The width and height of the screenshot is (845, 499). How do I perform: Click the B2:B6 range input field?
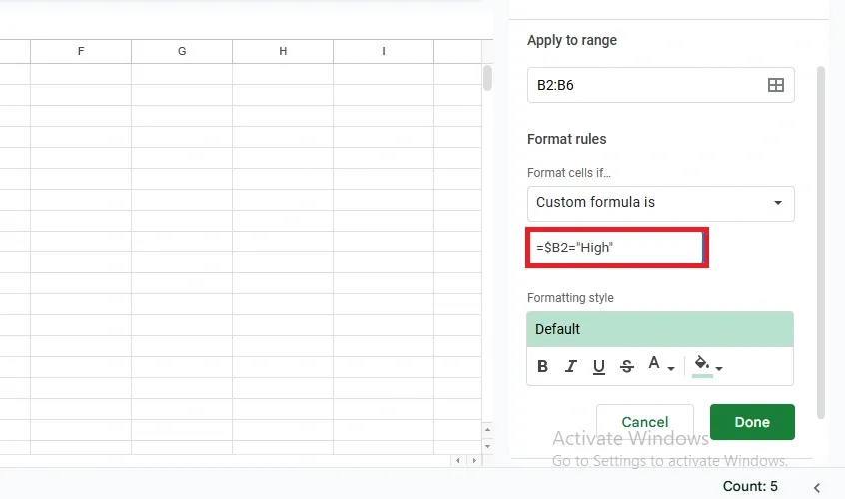point(644,85)
